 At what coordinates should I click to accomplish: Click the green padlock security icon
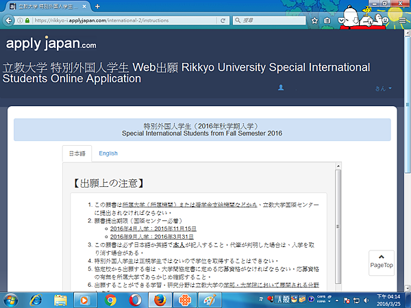click(x=27, y=21)
